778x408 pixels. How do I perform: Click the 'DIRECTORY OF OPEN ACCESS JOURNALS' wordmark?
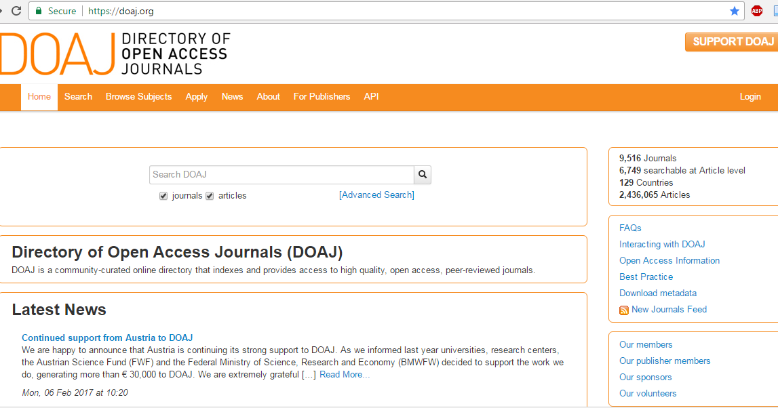click(176, 54)
